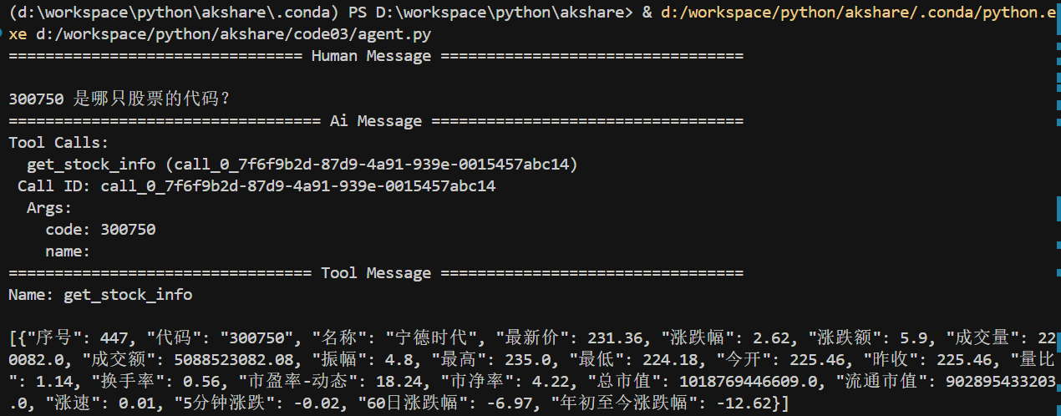Click the 最新价 value 231.36
The width and height of the screenshot is (1061, 416).
(614, 338)
